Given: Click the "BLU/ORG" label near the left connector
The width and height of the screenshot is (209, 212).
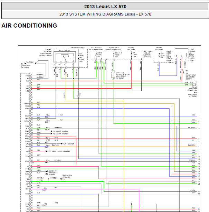Looking at the screenshot, I should (x=55, y=145).
